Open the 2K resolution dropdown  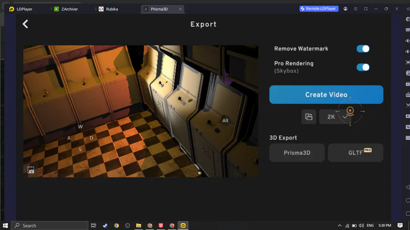(335, 117)
